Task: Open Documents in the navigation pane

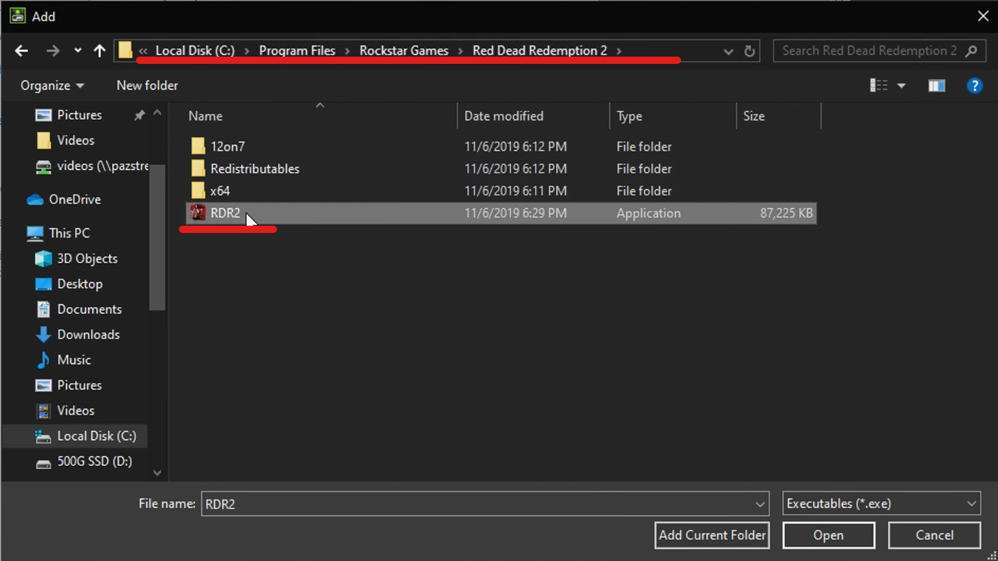Action: [89, 309]
